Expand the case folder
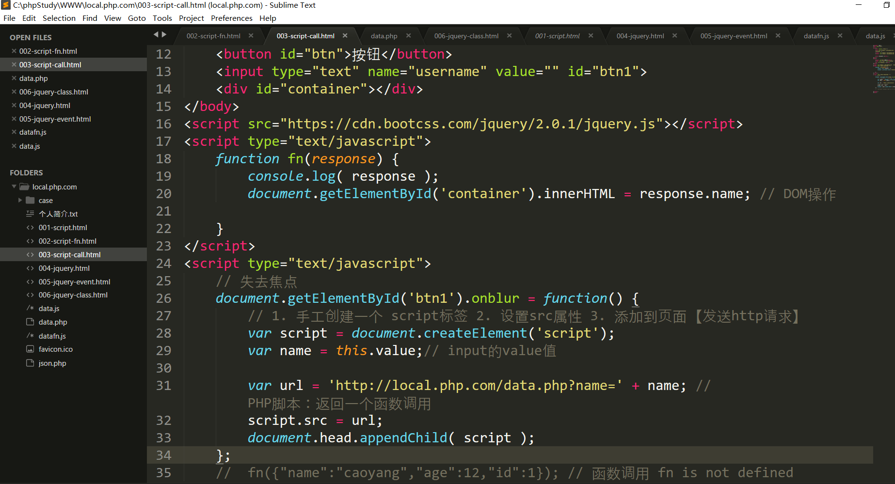The height and width of the screenshot is (484, 895). pyautogui.click(x=20, y=200)
